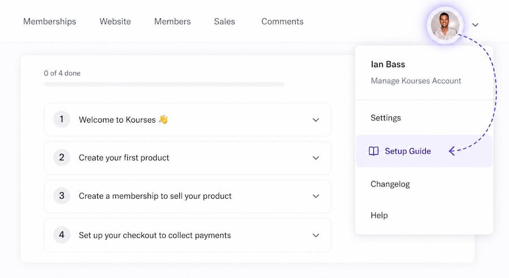Click Manage Kourses Account link
509x278 pixels.
coord(416,81)
